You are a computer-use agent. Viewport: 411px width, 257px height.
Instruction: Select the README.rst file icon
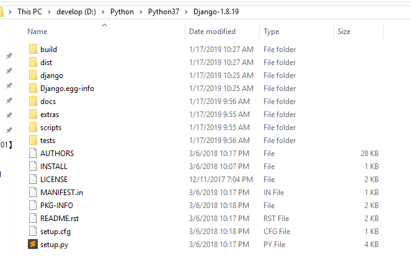pos(33,218)
